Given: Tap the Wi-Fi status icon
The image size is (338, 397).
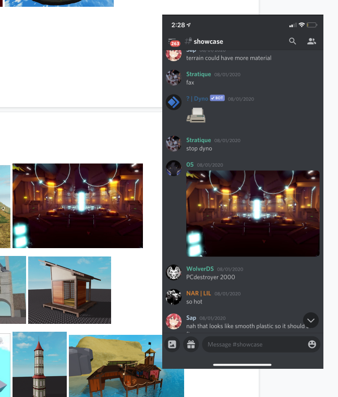Looking at the screenshot, I should click(301, 25).
